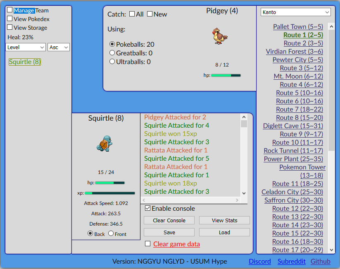
Task: Select Route 15 (22~30)
Action: pyautogui.click(x=298, y=233)
